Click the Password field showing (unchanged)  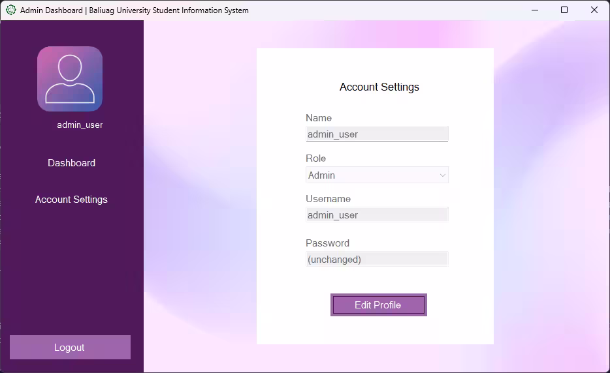coord(377,259)
